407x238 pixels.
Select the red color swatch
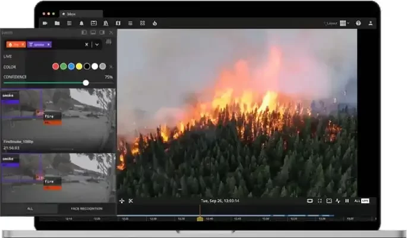(x=55, y=67)
